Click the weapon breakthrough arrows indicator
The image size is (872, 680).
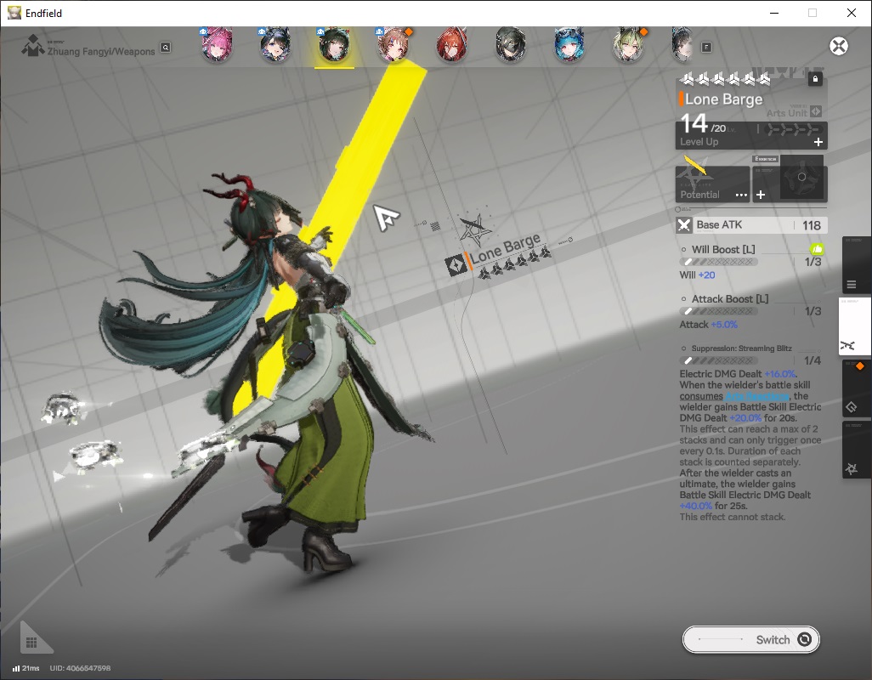[792, 129]
